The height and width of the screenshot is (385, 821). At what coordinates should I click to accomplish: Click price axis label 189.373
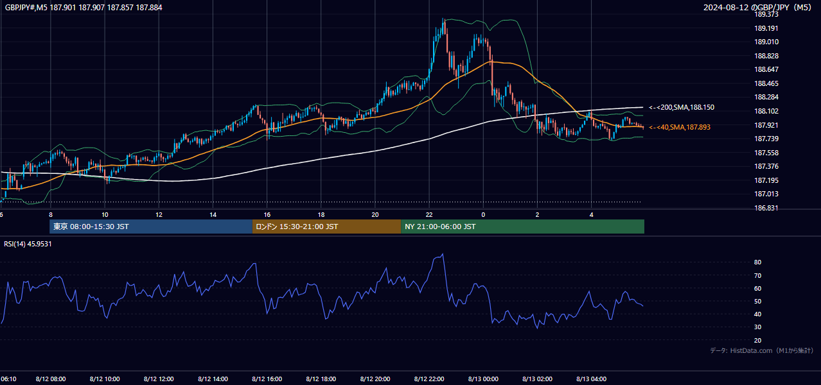pyautogui.click(x=766, y=14)
